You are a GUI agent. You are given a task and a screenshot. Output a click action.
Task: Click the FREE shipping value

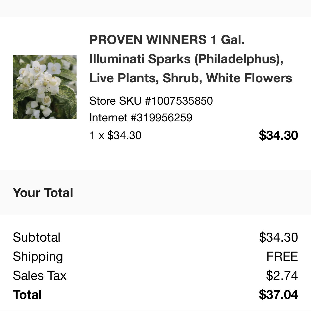282,257
